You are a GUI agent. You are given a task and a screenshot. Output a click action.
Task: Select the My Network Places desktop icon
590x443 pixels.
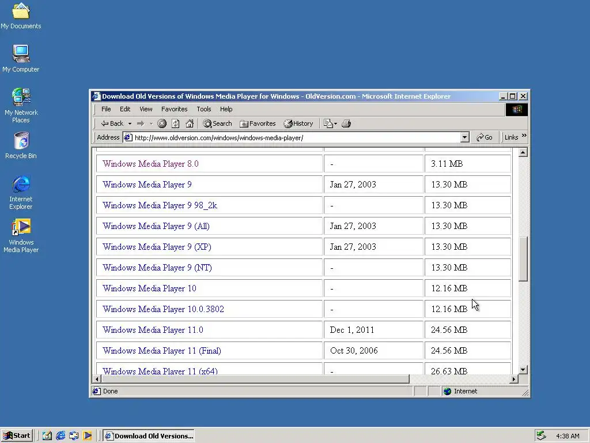[21, 106]
